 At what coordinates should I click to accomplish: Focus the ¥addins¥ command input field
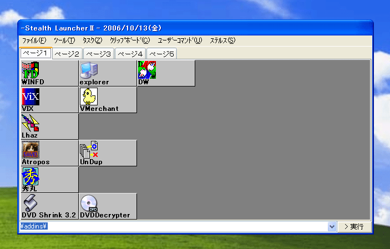(174, 227)
